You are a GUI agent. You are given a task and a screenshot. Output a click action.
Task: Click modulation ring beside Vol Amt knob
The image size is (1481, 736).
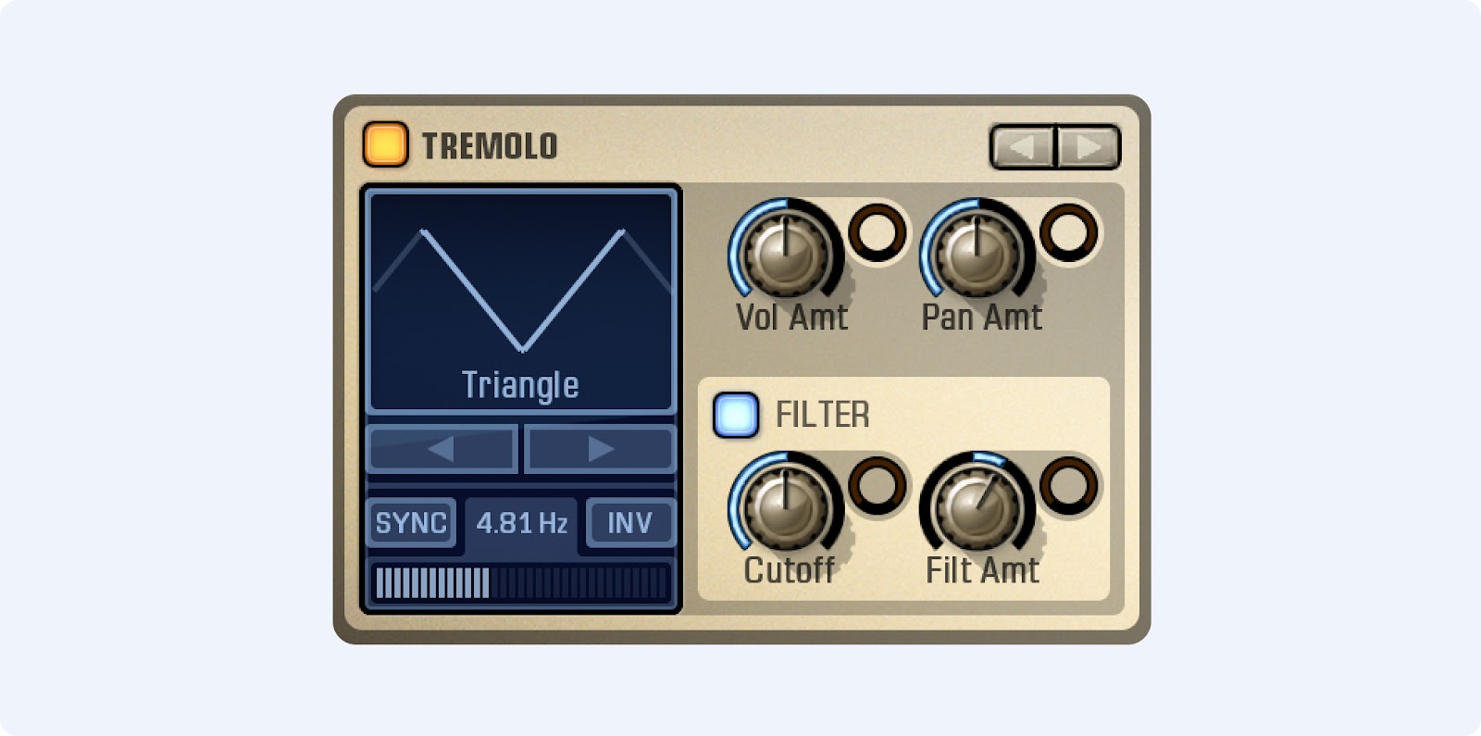(x=877, y=231)
